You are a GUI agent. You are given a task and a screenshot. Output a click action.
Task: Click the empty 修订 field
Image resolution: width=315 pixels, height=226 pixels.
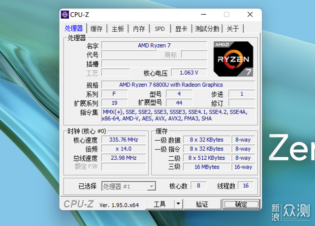pos(242,103)
